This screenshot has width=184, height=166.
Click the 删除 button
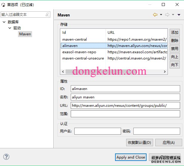(174, 41)
